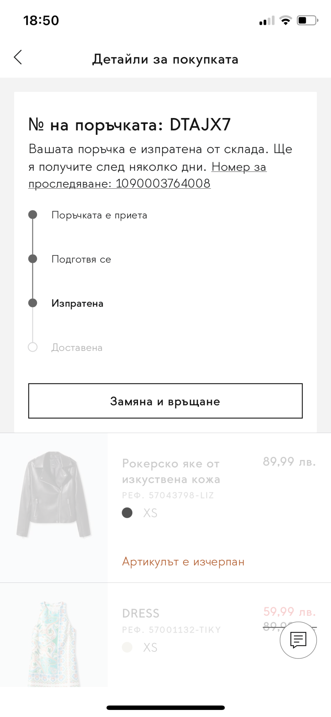Tap the empty 'Доставена' step circle
331x717 pixels.
(x=33, y=347)
